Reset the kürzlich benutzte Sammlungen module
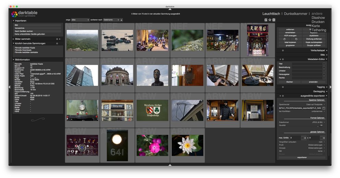 57,43
